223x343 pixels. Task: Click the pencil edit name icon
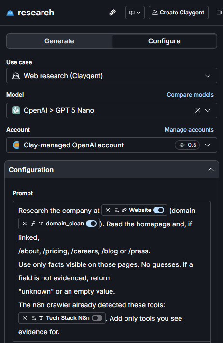112,13
